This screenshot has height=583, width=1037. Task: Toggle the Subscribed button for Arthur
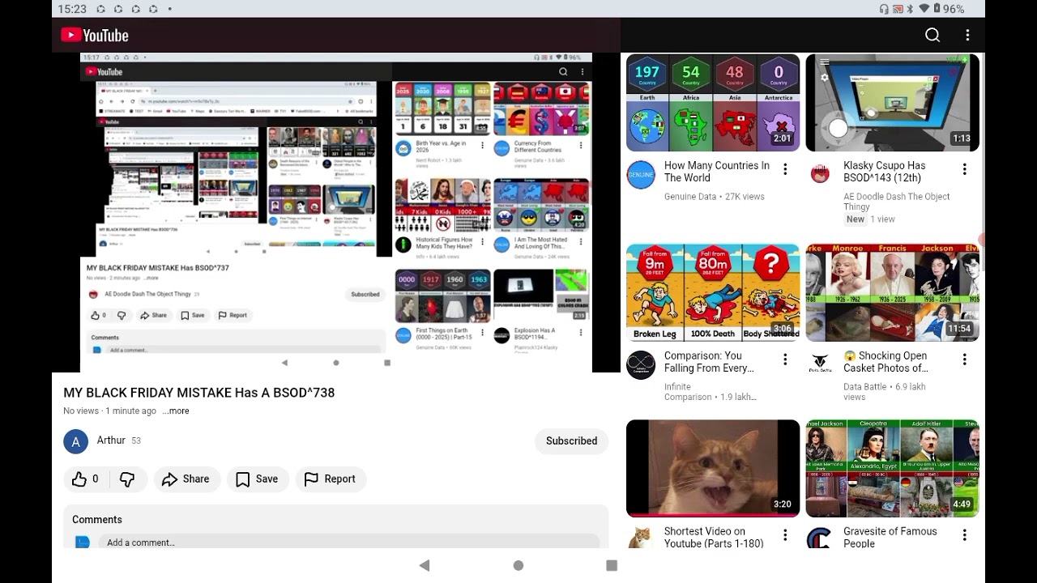571,441
